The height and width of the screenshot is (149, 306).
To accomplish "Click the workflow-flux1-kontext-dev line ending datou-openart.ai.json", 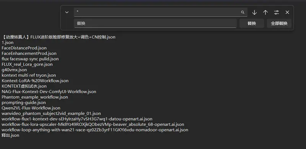I will (x=77, y=119).
